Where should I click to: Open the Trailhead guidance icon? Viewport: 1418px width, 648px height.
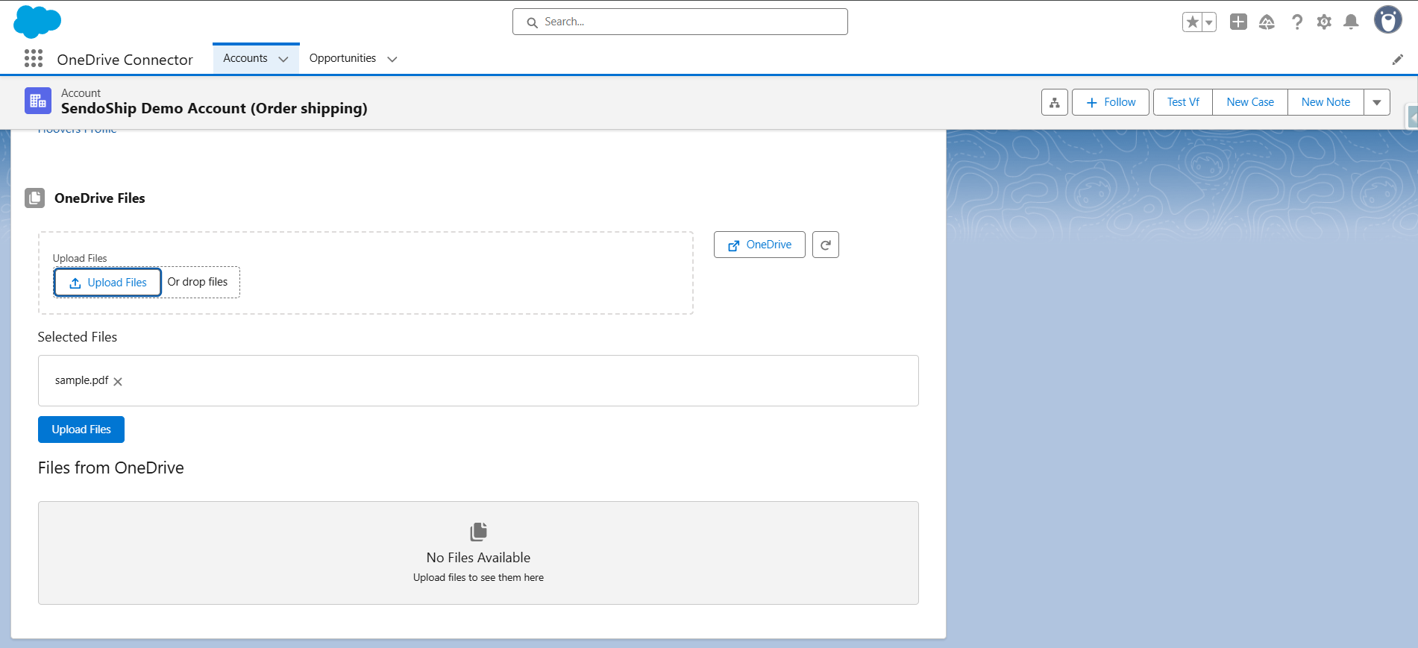tap(1267, 22)
